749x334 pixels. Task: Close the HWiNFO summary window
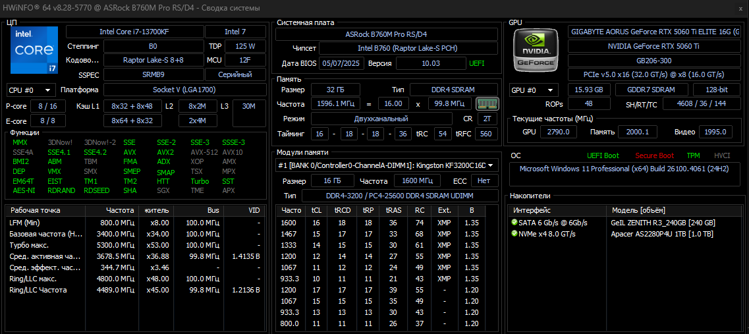[x=740, y=8]
